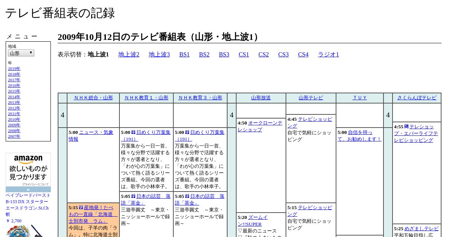The width and height of the screenshot is (452, 237).
Task: Switch to CS2 listings
Action: (264, 55)
